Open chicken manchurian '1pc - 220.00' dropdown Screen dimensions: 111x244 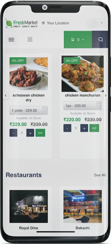(x=83, y=106)
